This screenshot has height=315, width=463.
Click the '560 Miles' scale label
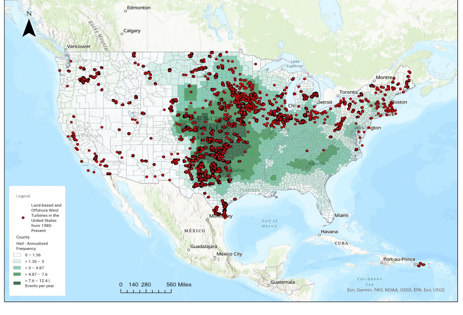click(179, 285)
